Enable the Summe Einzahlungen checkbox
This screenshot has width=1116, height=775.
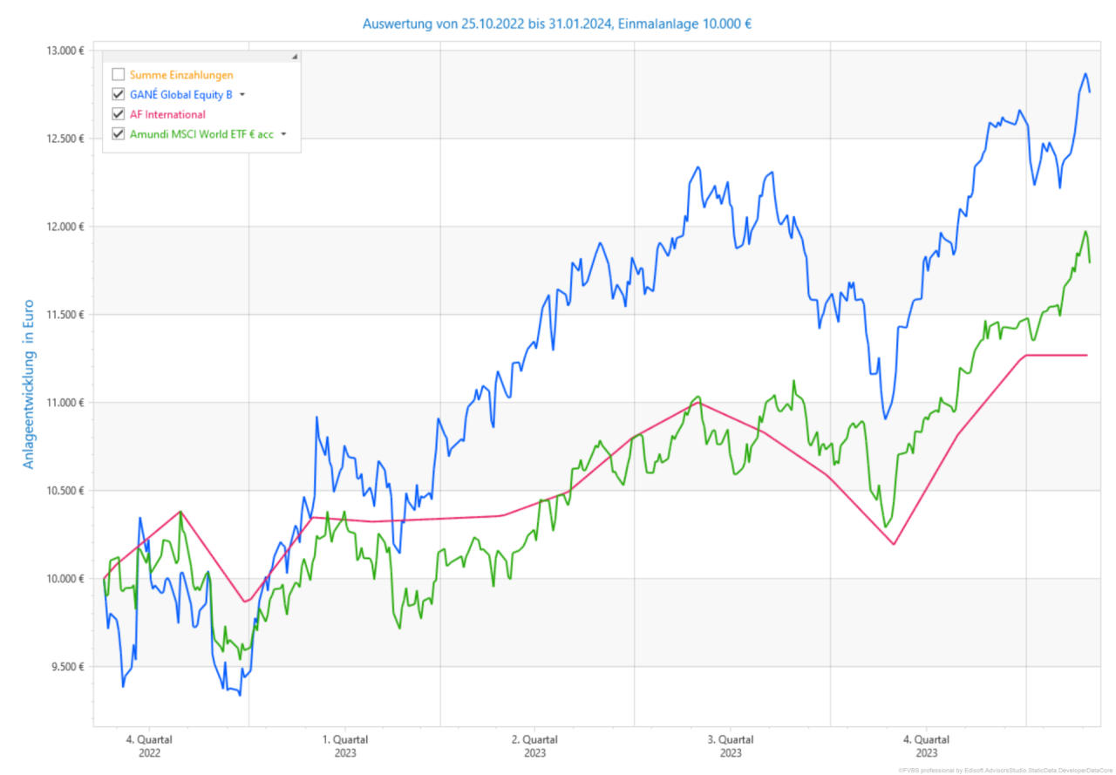click(119, 75)
